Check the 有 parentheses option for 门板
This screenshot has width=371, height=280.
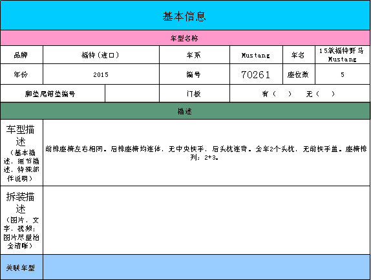pos(282,94)
